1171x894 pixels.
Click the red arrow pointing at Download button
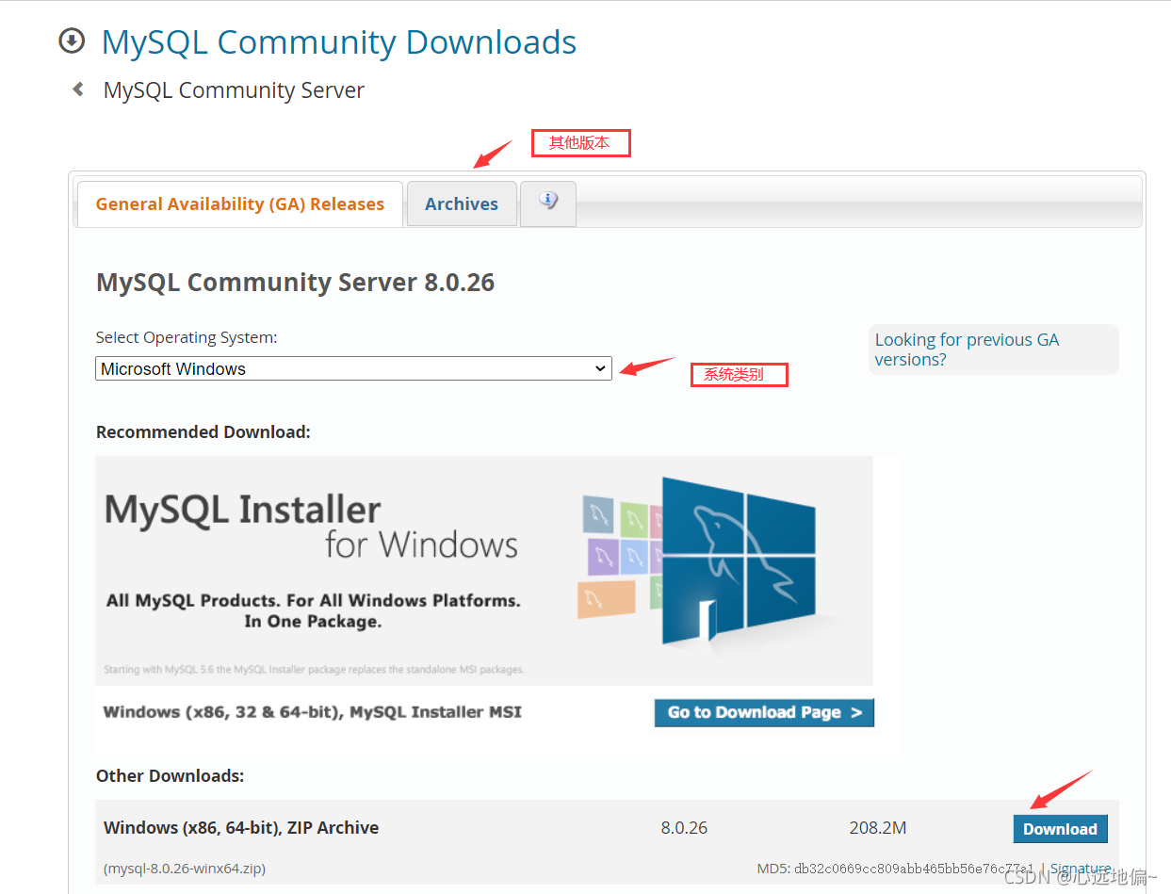1060,789
